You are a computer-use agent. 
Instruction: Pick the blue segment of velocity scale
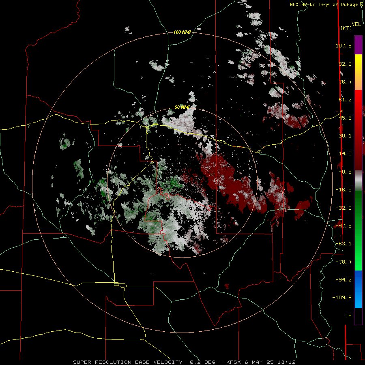(358, 289)
